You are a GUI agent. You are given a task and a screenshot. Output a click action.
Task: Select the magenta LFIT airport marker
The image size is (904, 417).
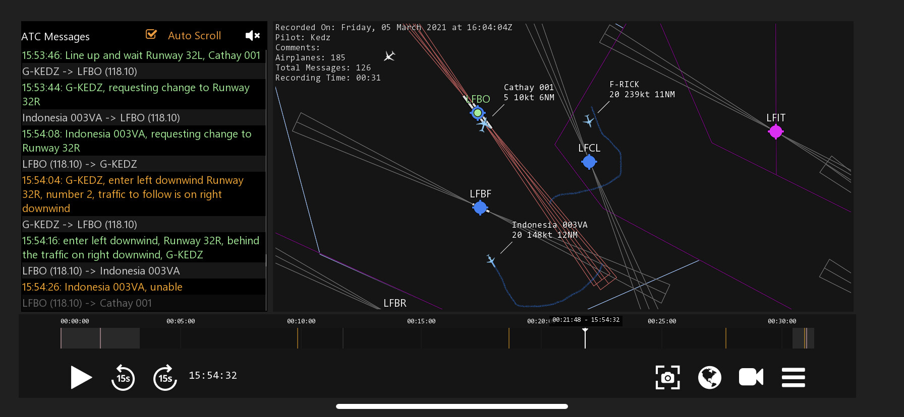775,131
